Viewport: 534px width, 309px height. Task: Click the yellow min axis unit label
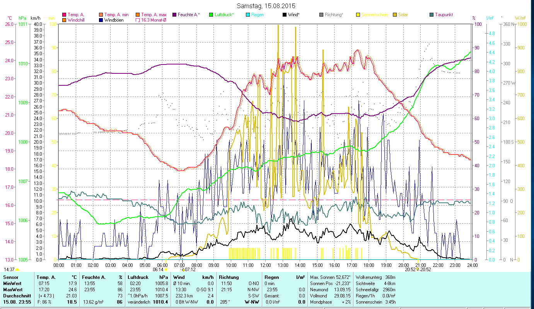(x=51, y=18)
